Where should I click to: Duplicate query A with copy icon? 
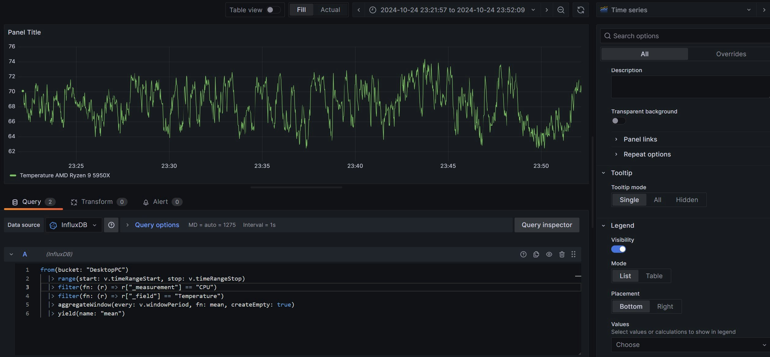click(536, 254)
